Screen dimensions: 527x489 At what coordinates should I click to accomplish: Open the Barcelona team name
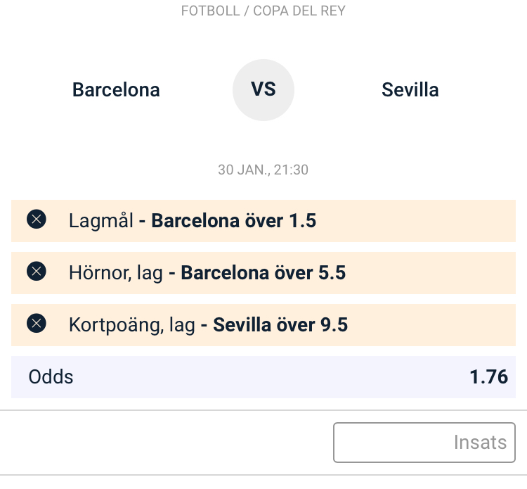116,90
